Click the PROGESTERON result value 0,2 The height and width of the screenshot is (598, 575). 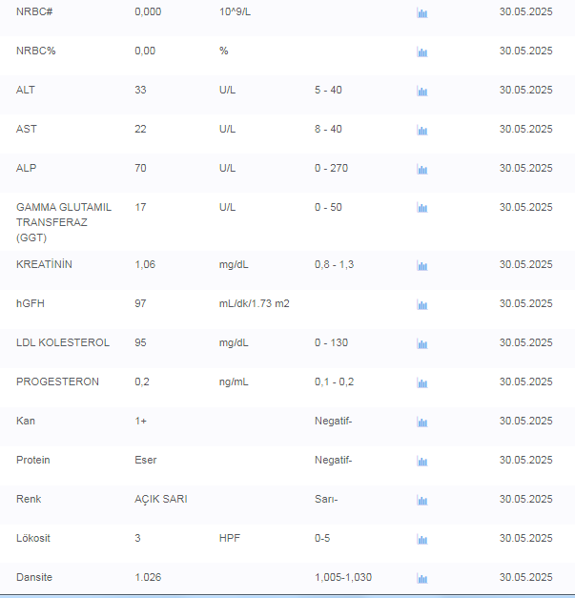[x=142, y=381]
